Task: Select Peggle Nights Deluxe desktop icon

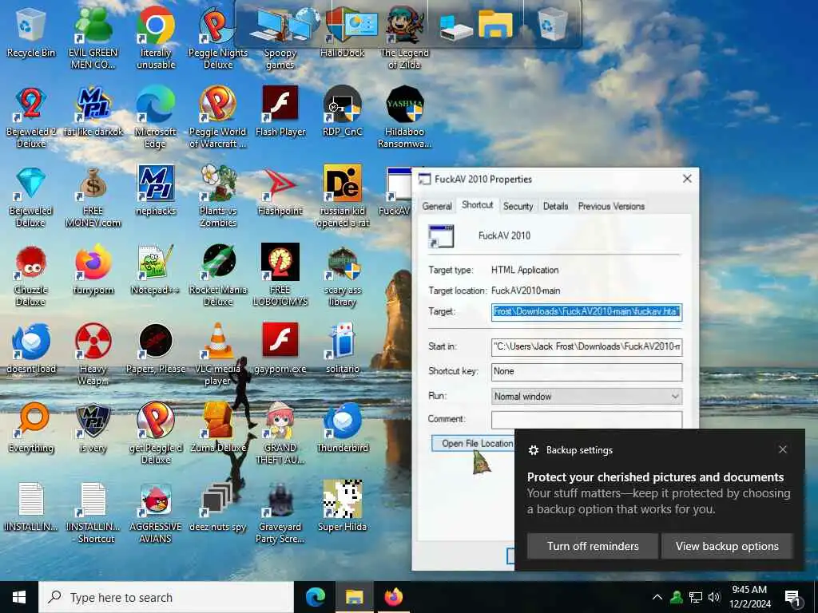Action: [x=217, y=38]
